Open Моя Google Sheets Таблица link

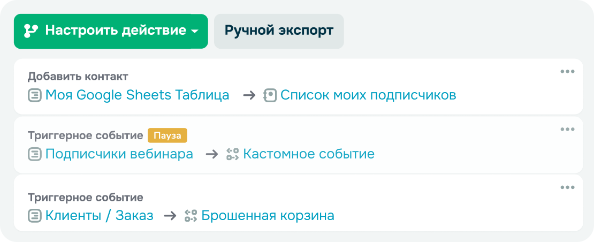pyautogui.click(x=137, y=95)
